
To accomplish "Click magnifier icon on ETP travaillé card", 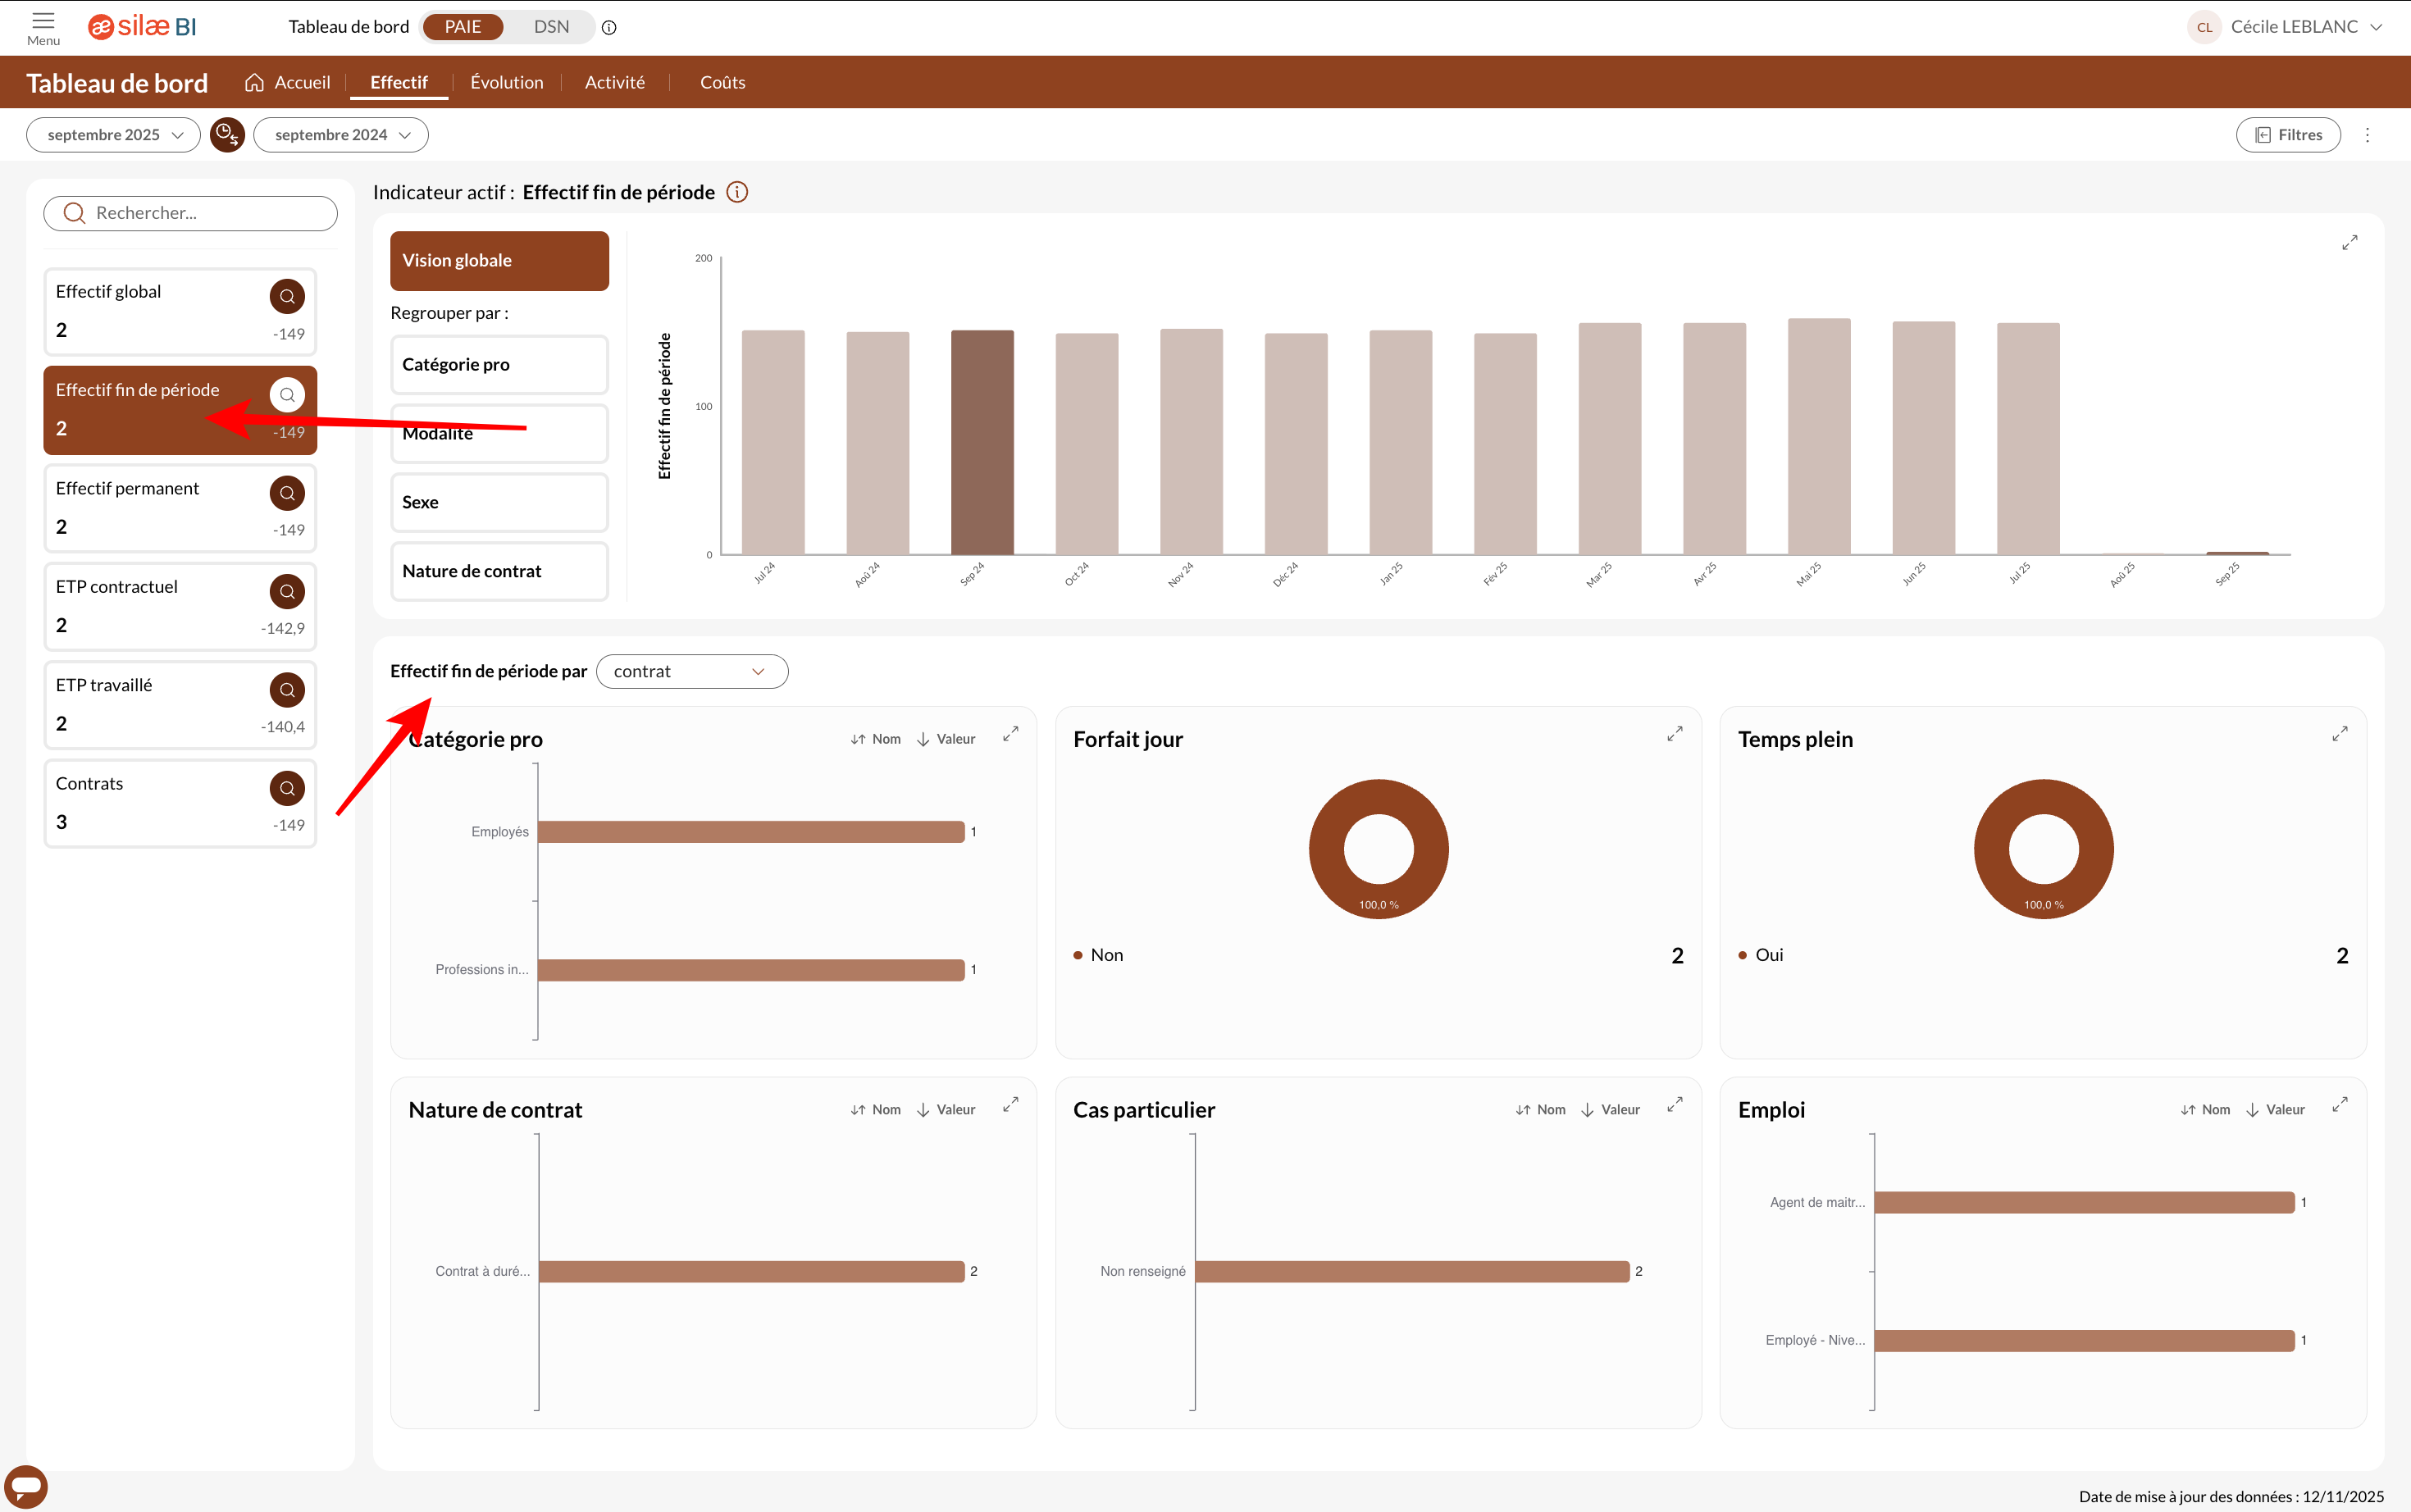I will pos(287,690).
